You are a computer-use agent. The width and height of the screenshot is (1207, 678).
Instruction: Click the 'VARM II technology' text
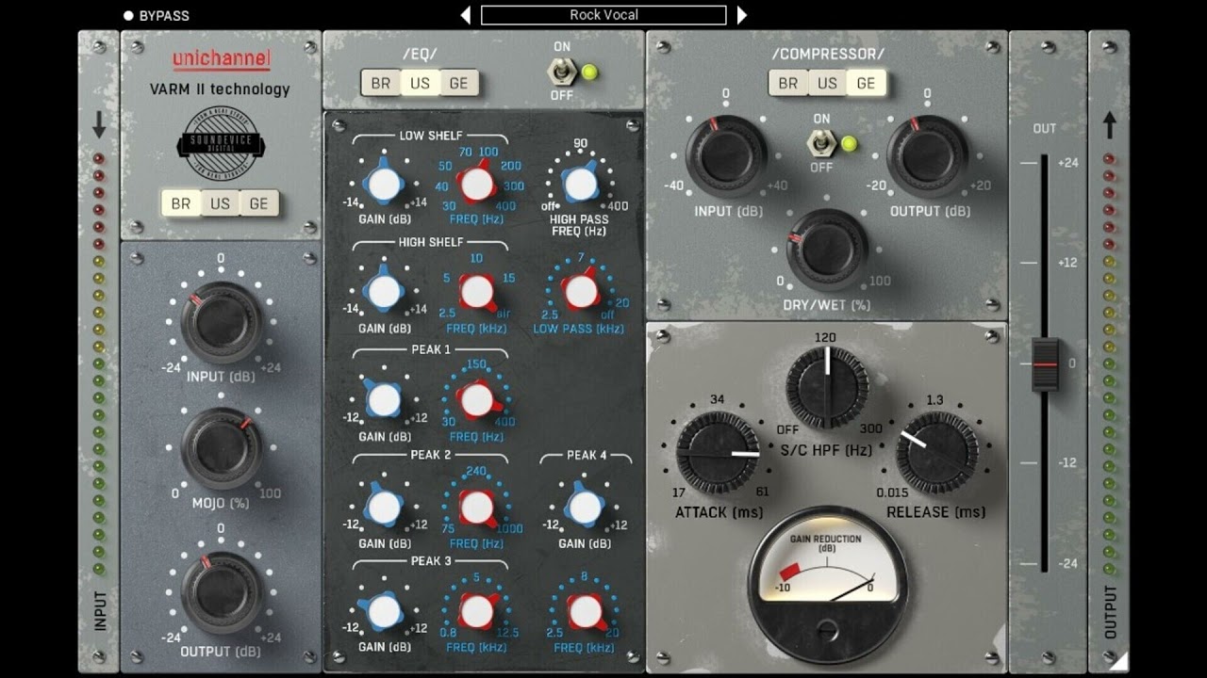(x=220, y=89)
